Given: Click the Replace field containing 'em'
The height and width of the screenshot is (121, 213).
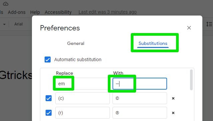Looking at the screenshot, I should click(83, 84).
